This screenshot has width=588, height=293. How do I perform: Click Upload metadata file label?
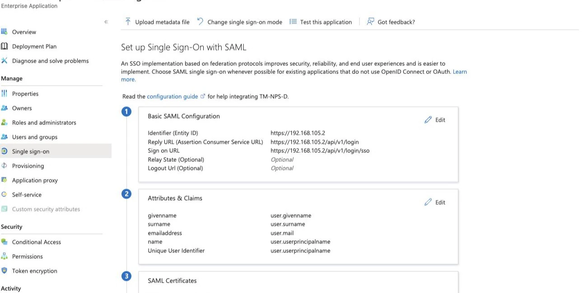coord(163,22)
